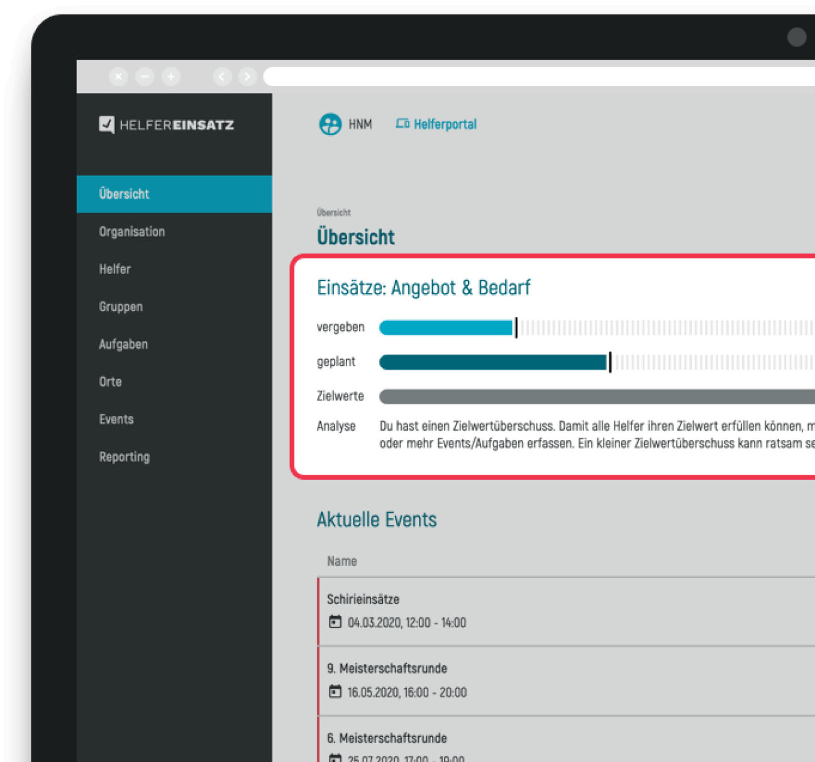
Task: Click the vergeben progress bar
Action: (x=446, y=327)
